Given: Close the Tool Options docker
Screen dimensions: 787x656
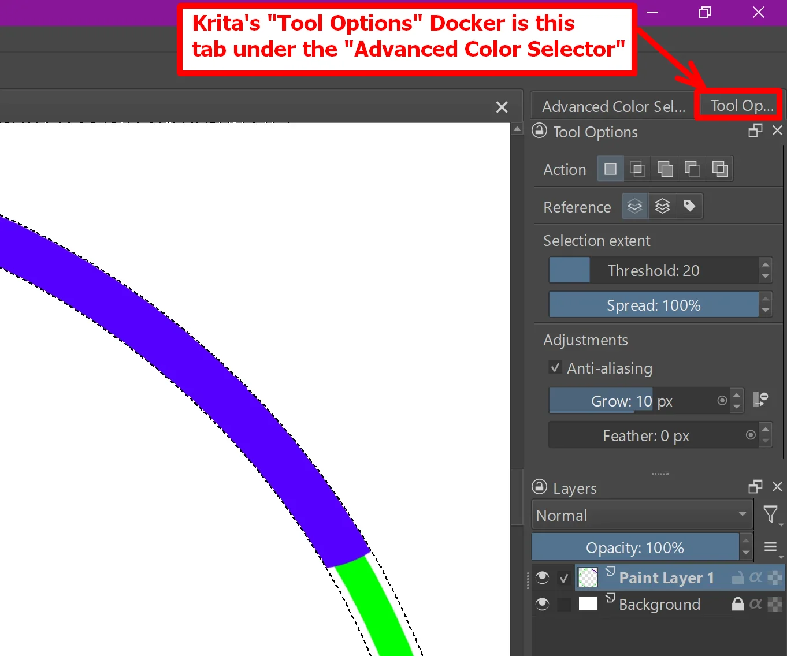Looking at the screenshot, I should [778, 131].
